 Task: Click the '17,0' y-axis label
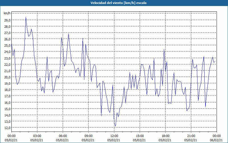coord(7,96)
